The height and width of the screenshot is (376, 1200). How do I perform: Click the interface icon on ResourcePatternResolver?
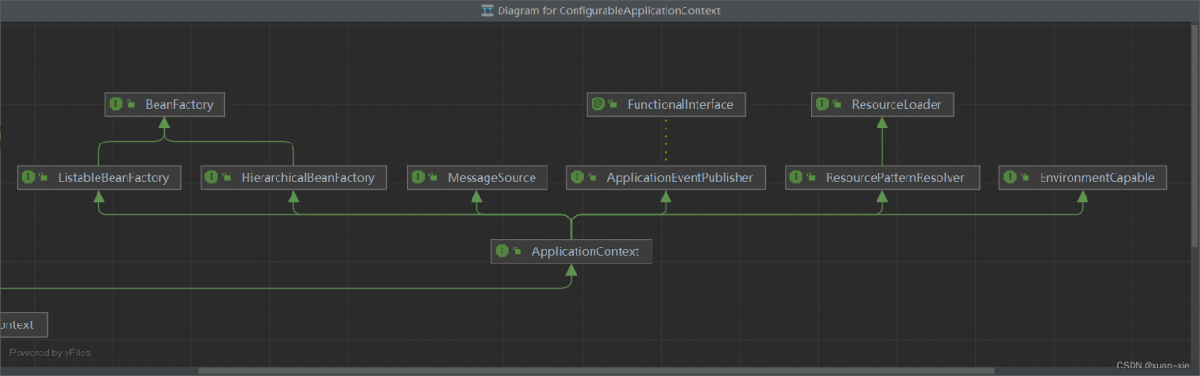pyautogui.click(x=796, y=177)
